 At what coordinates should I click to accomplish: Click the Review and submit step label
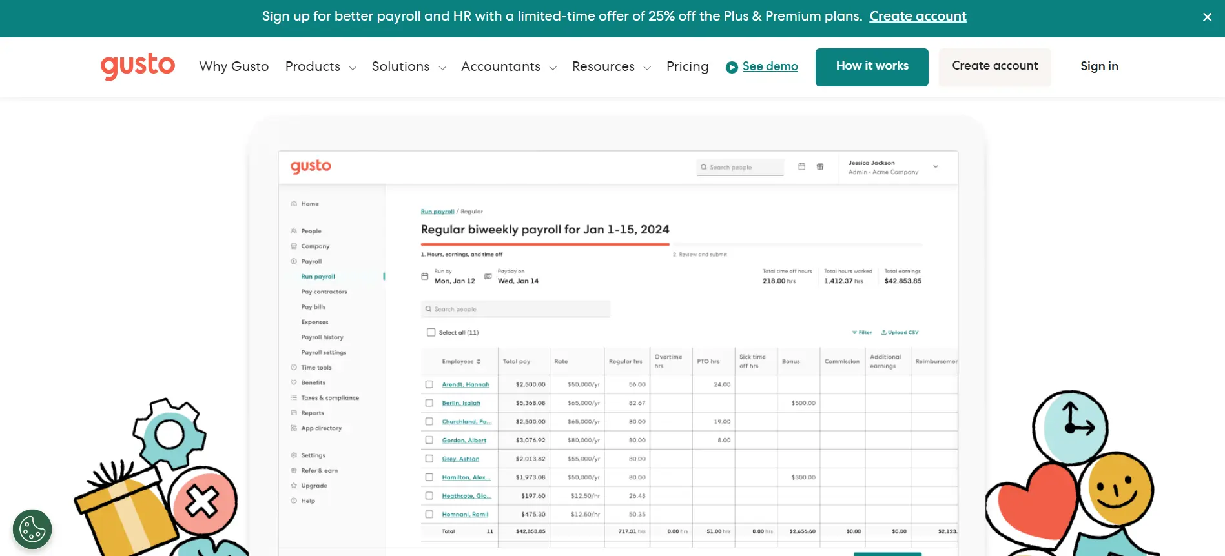coord(700,255)
